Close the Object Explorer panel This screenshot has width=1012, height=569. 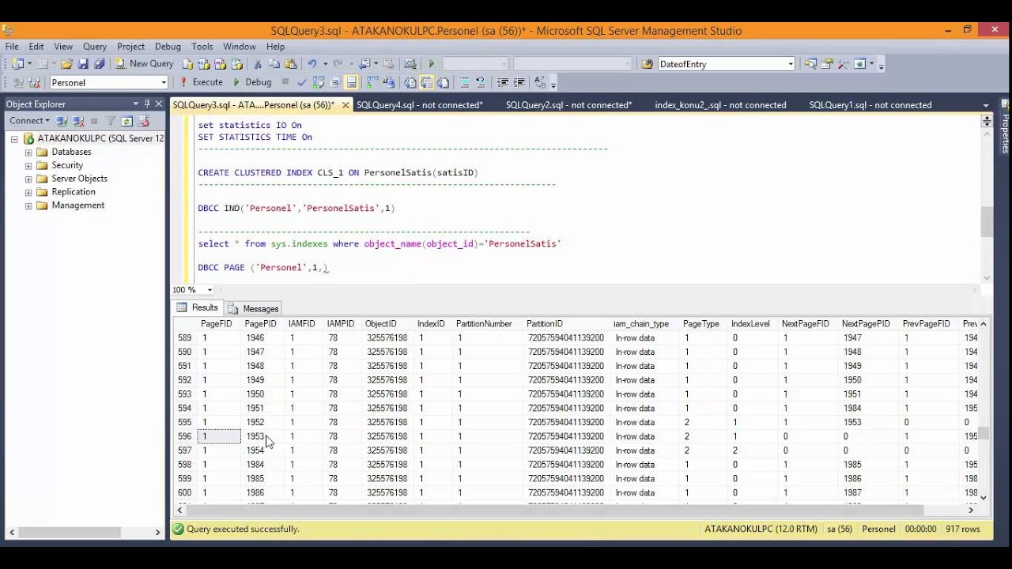coord(158,104)
